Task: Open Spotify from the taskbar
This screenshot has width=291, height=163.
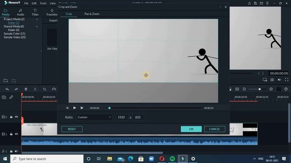Action: click(172, 159)
